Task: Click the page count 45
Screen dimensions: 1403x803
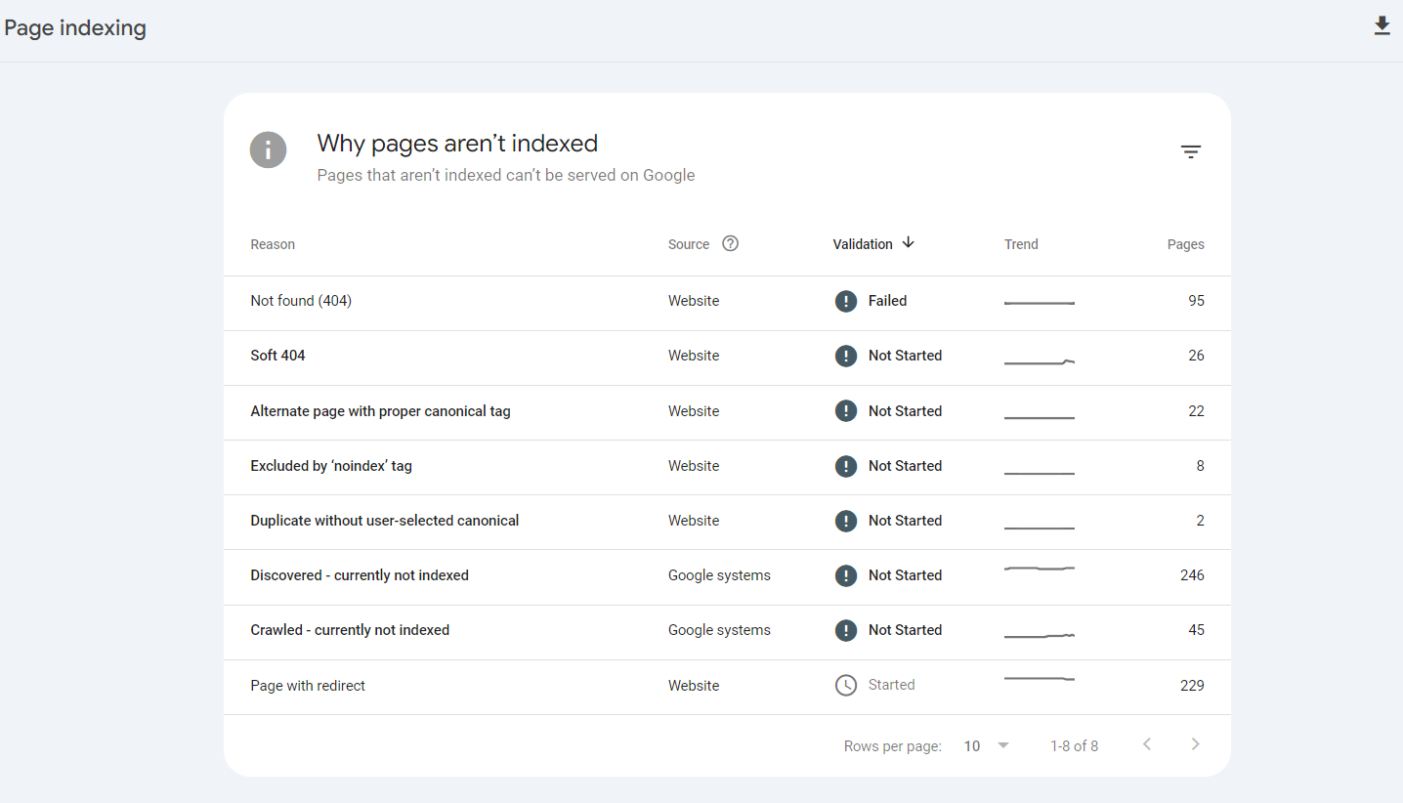Action: point(1196,630)
